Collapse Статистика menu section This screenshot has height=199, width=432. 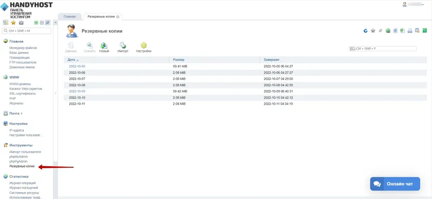coord(19,177)
